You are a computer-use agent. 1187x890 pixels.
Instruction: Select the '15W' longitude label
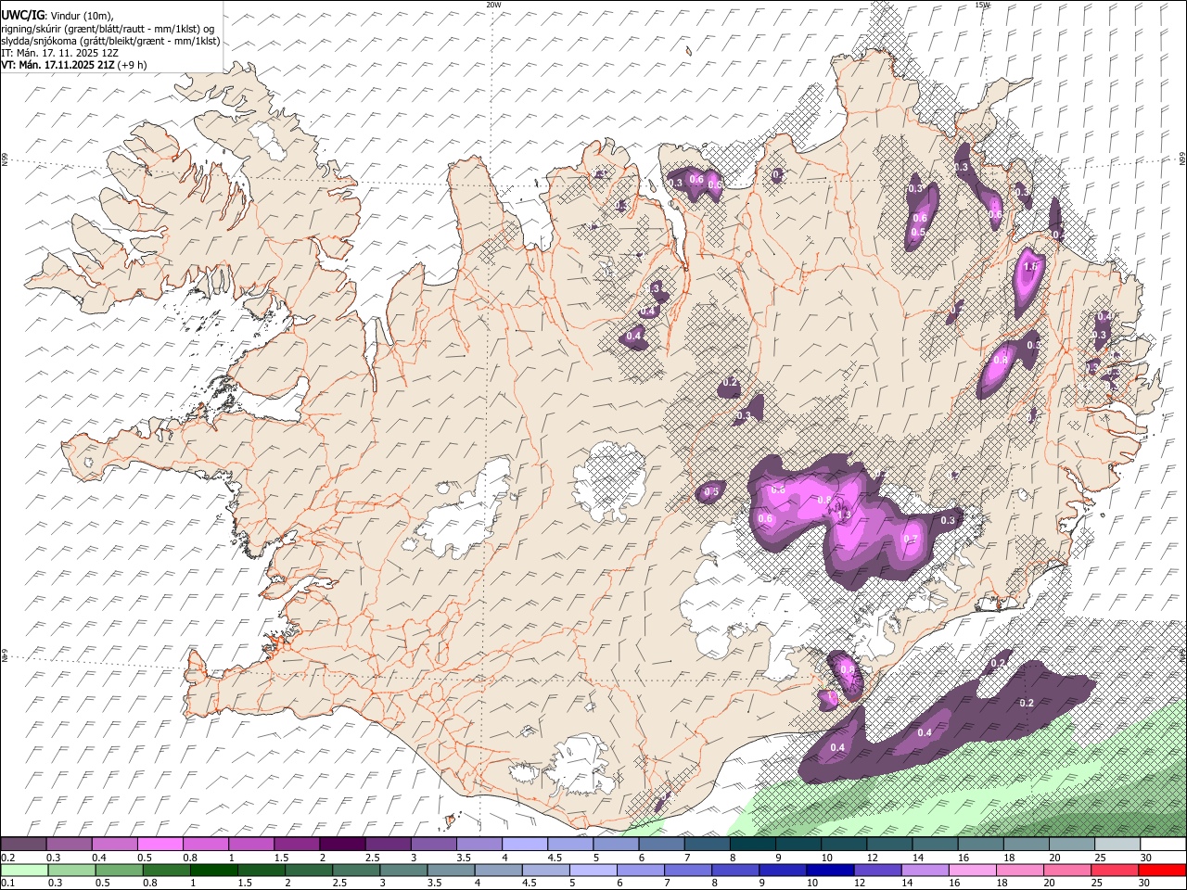pos(982,5)
